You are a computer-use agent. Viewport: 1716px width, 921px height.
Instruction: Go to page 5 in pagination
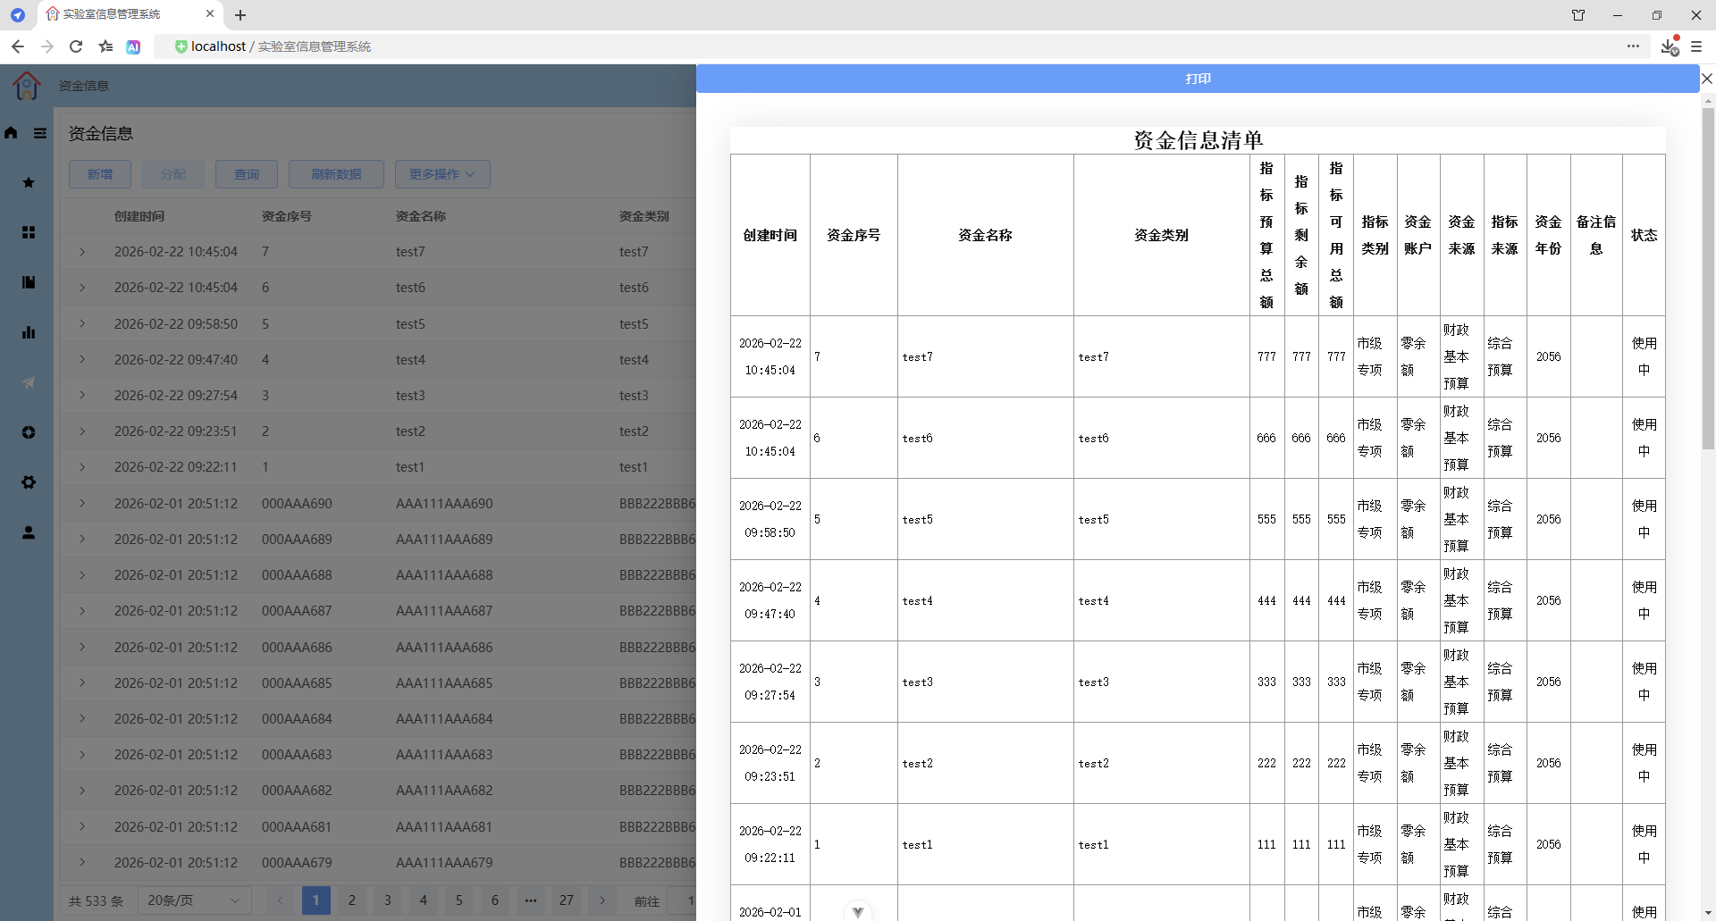coord(459,900)
